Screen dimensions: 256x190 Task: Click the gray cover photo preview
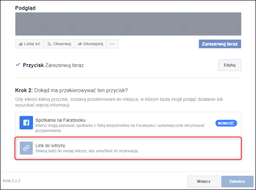coord(128,24)
